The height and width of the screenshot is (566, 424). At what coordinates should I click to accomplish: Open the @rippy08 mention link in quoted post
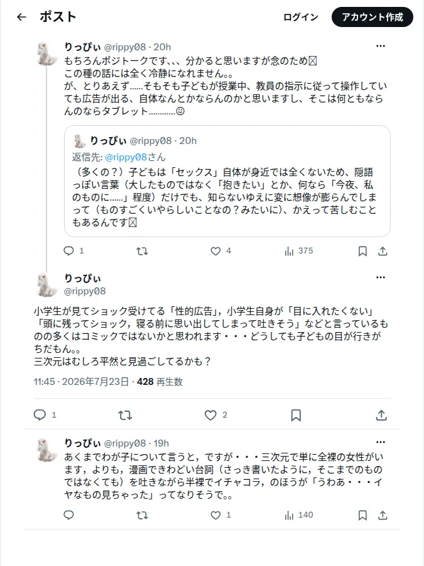pyautogui.click(x=126, y=157)
